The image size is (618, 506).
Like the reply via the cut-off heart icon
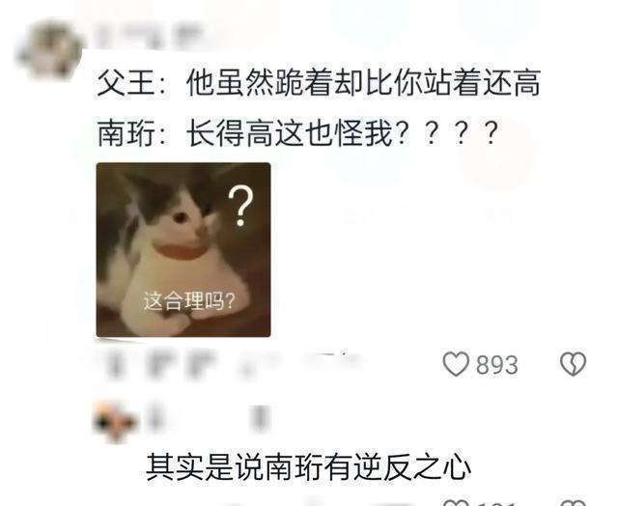tap(456, 502)
